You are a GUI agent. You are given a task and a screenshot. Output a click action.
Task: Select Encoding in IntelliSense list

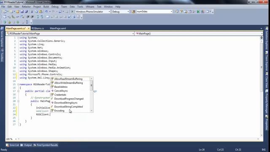pos(59,111)
